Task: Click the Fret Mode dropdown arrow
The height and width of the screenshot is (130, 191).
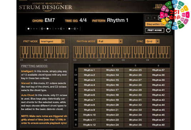Action: (x=63, y=41)
